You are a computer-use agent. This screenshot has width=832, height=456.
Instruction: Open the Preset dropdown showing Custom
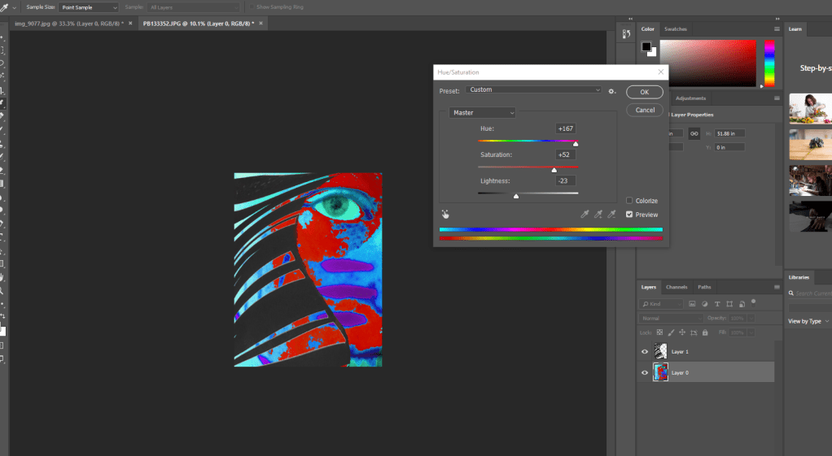(535, 90)
